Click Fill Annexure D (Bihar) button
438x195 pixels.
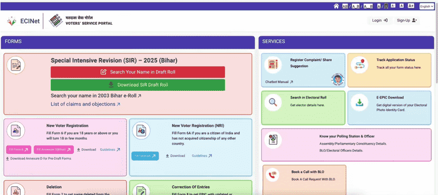[54, 149]
